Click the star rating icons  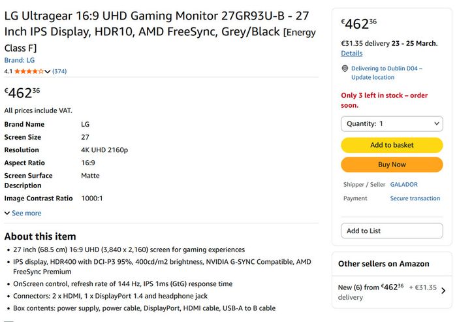[x=29, y=71]
